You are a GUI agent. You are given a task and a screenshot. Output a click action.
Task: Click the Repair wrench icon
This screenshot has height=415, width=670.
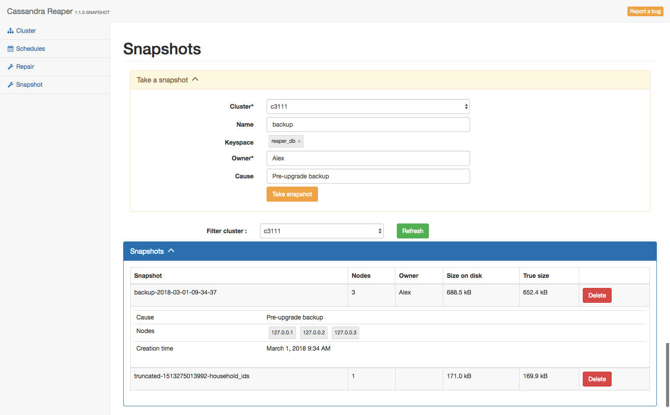coord(11,67)
